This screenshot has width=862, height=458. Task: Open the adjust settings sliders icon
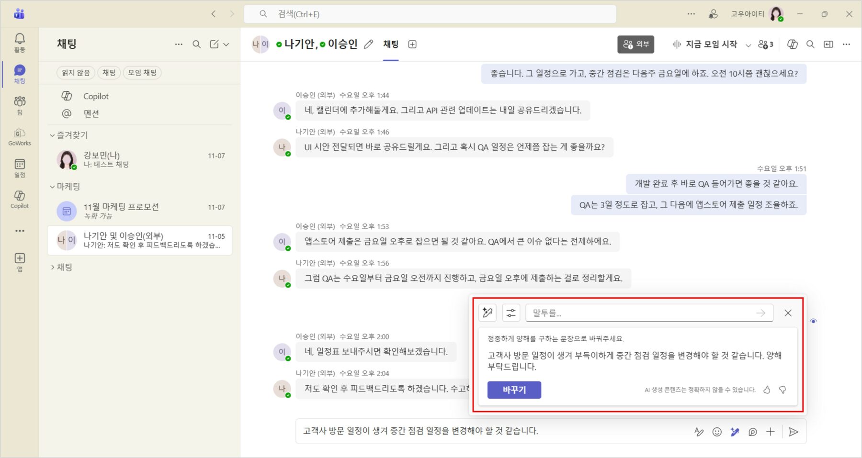511,313
